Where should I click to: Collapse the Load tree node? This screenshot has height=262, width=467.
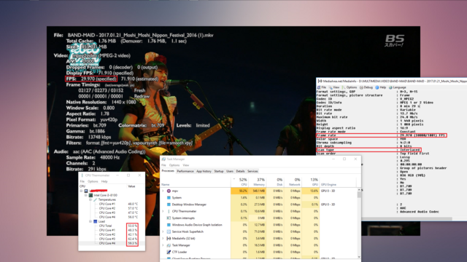[x=90, y=221]
